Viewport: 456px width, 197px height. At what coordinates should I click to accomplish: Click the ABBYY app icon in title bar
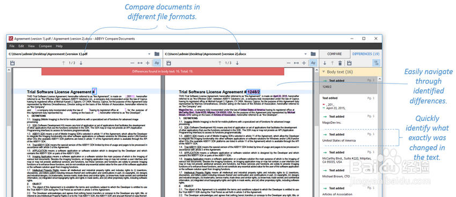coord(11,39)
